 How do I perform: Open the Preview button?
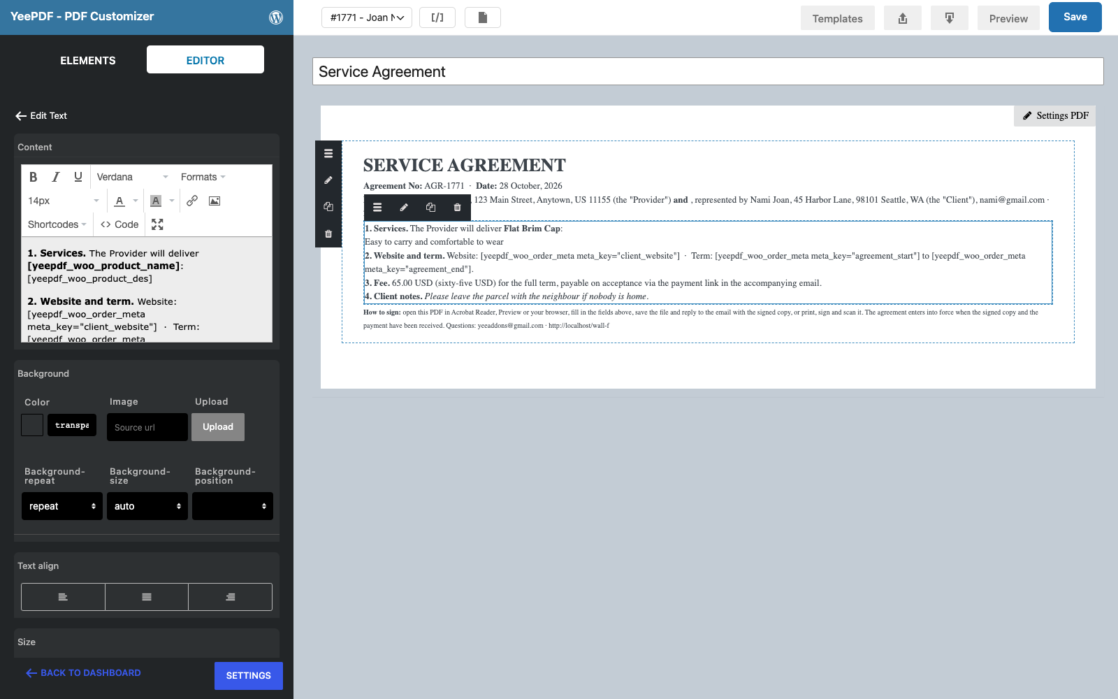point(1008,18)
